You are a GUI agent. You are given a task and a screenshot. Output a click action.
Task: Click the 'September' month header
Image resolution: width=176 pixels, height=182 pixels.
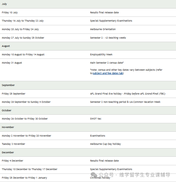coord(8,85)
